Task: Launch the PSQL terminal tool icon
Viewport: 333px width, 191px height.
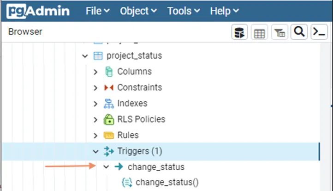Action: (x=318, y=32)
